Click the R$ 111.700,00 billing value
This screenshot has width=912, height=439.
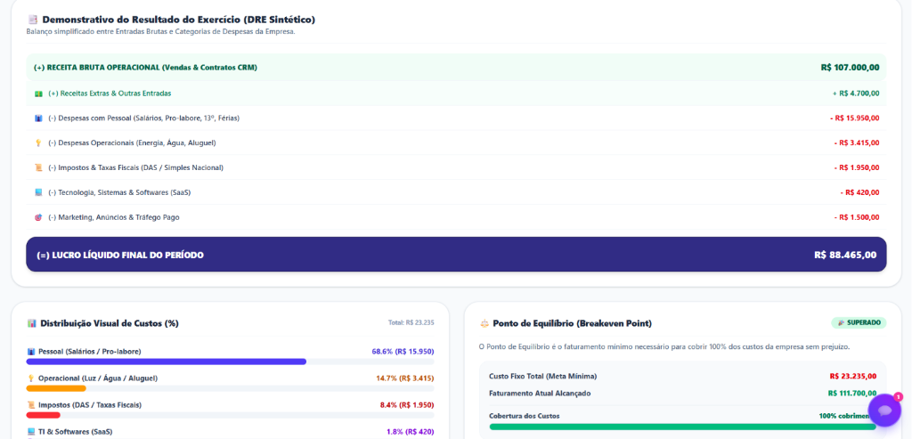pyautogui.click(x=852, y=394)
